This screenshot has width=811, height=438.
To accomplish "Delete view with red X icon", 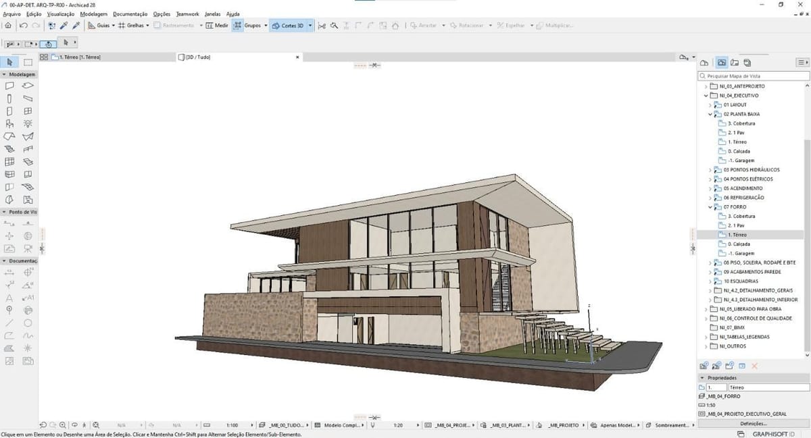I will (x=755, y=365).
